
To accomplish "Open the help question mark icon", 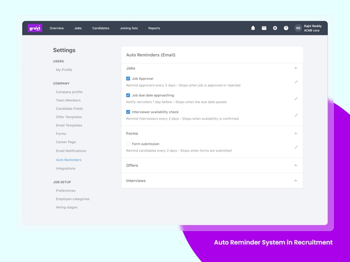I will [286, 28].
